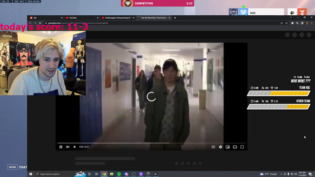Close the Small puppy's first grooming tab
The width and height of the screenshot is (315, 177).
pos(133,18)
